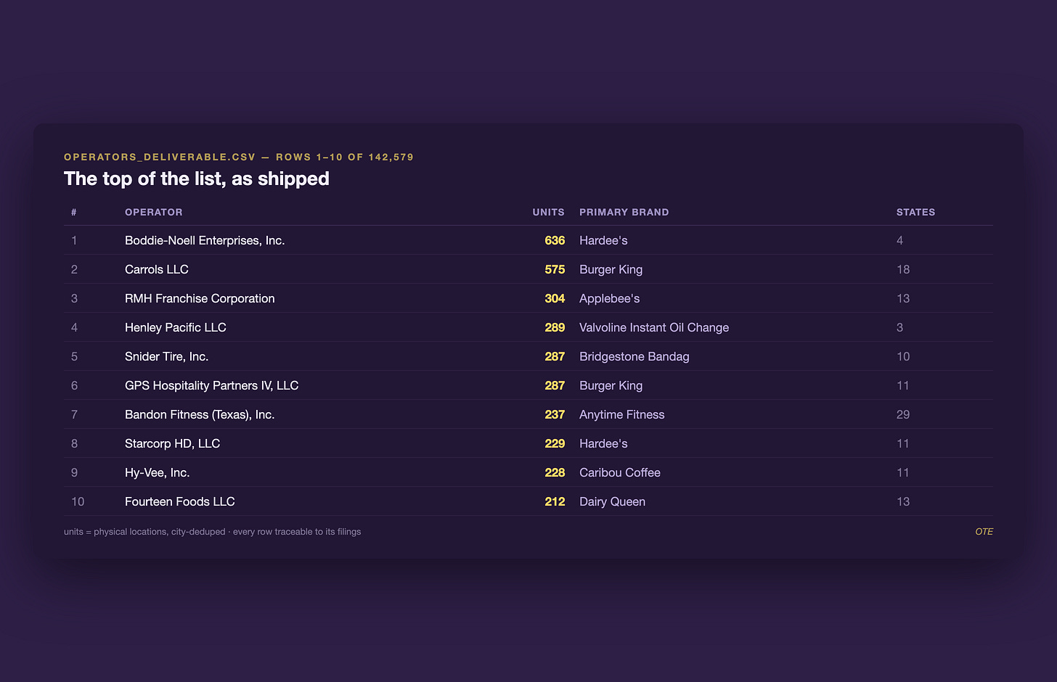Click the "Anytime Fitness" brand cell
Screen dimensions: 1057x682
[622, 414]
